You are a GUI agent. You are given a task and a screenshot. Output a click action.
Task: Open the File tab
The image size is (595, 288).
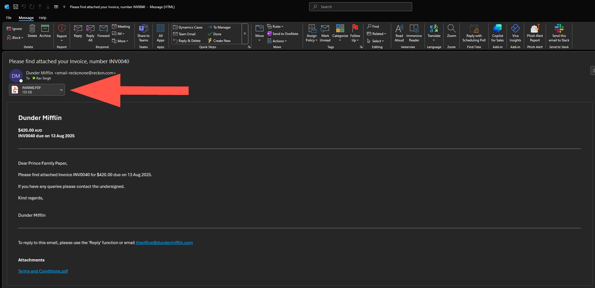tap(9, 18)
